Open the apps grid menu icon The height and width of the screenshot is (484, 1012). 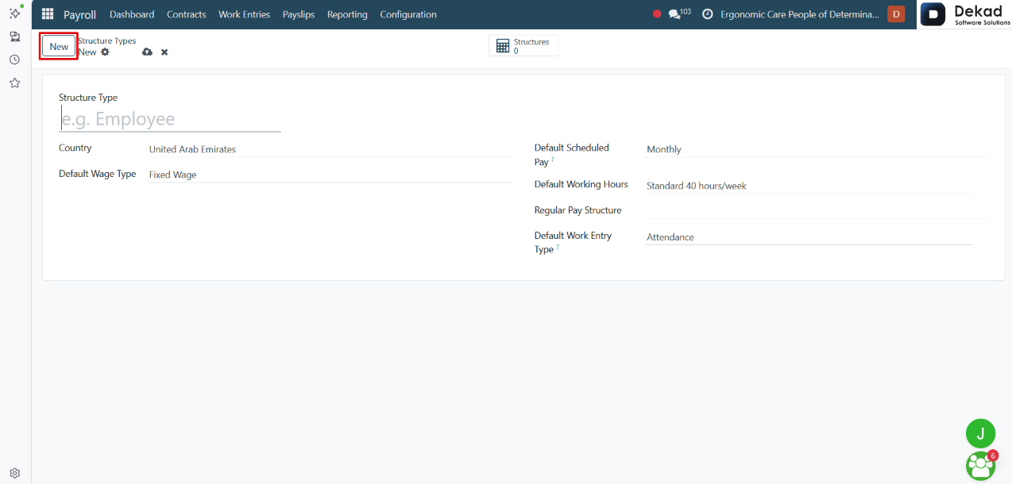click(x=48, y=14)
